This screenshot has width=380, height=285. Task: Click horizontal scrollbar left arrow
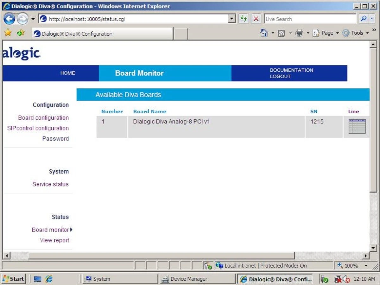[7, 255]
